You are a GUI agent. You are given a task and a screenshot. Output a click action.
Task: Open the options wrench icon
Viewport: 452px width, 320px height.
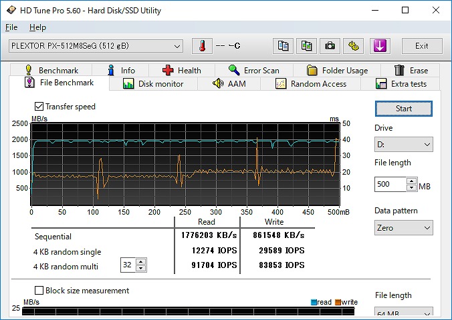point(354,46)
